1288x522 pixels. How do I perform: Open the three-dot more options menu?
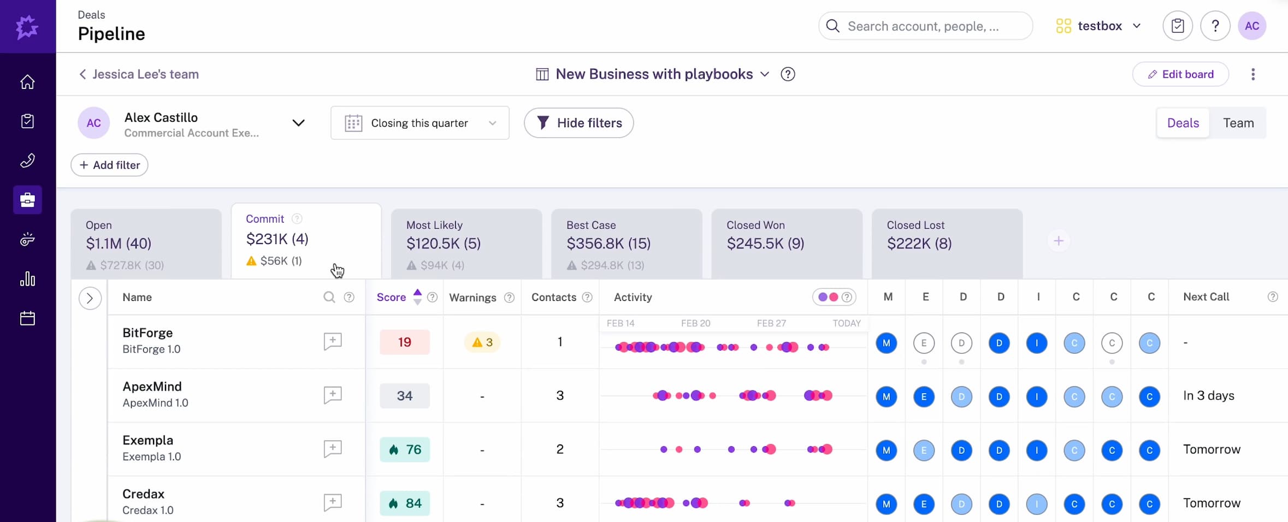point(1253,74)
